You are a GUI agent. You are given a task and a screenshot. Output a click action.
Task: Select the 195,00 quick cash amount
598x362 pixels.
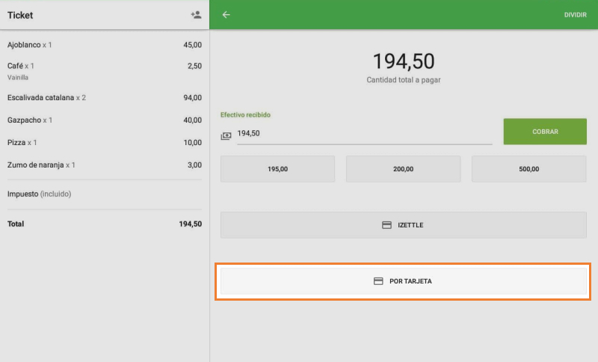point(277,169)
